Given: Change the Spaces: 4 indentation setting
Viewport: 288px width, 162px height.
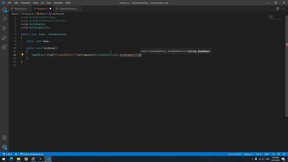Looking at the screenshot, I should coord(248,154).
